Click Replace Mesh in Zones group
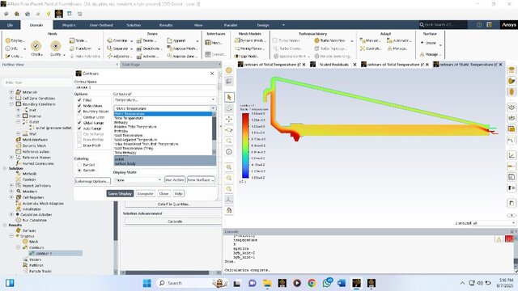 click(182, 48)
